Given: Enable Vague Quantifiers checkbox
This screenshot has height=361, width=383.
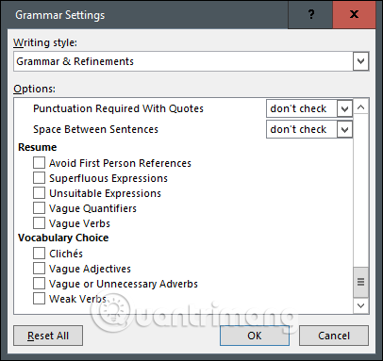Looking at the screenshot, I should point(39,208).
